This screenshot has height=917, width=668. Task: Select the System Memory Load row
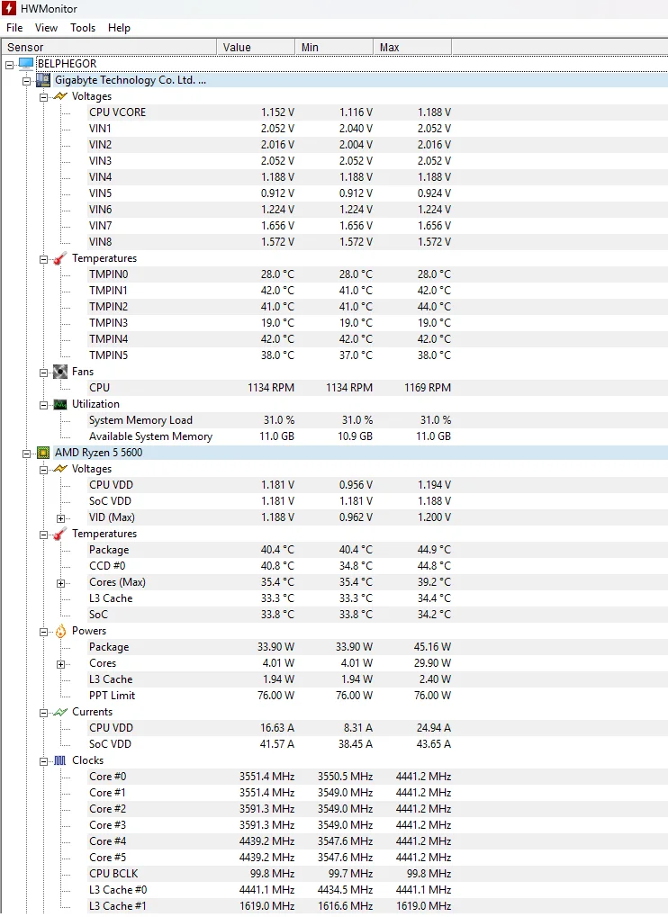tap(269, 420)
